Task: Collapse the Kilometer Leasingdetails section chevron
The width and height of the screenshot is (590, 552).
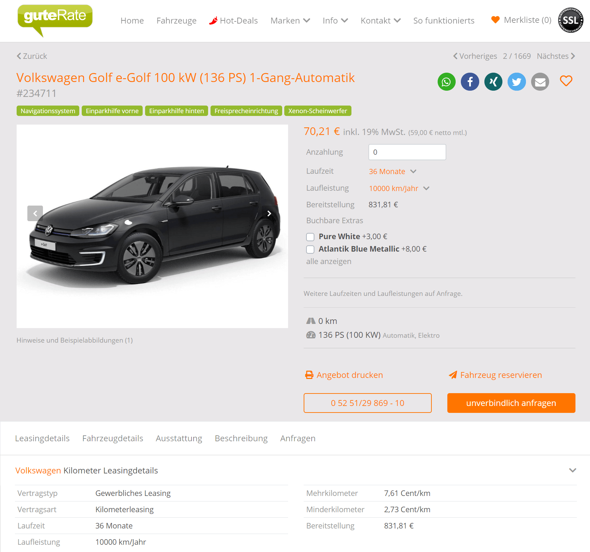Action: coord(573,470)
